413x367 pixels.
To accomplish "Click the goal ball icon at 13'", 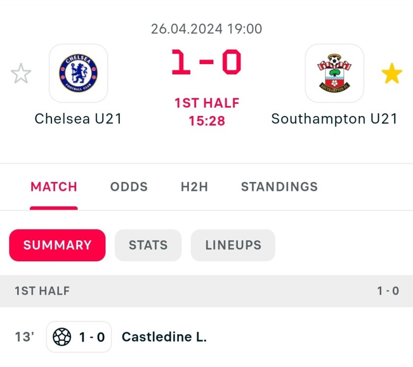I will click(x=62, y=337).
